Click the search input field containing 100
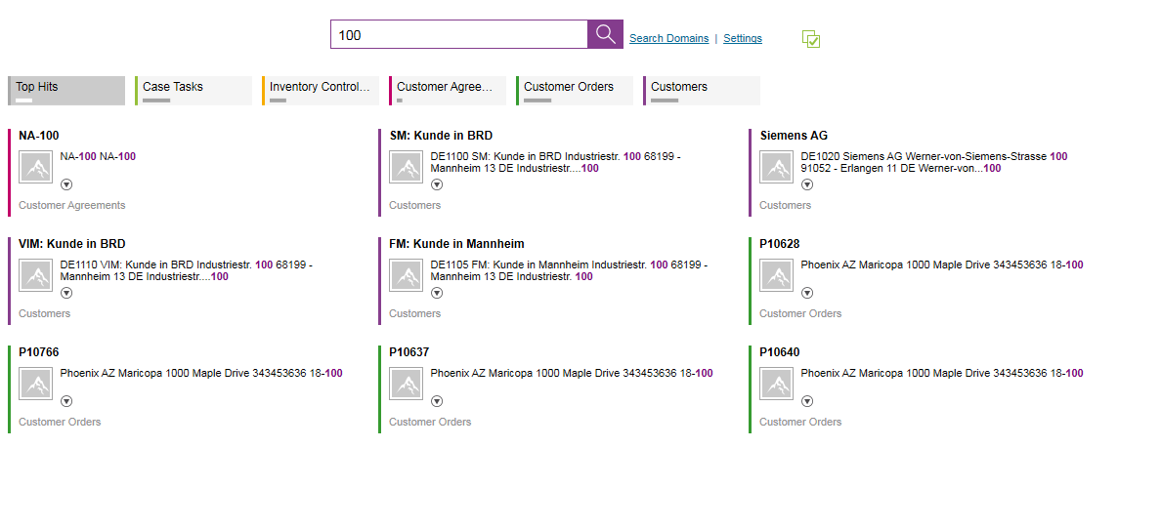The width and height of the screenshot is (1161, 529). pos(459,35)
